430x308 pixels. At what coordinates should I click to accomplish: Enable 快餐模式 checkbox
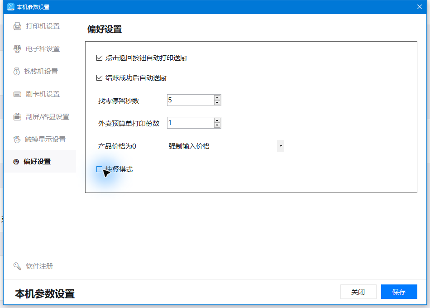(99, 169)
